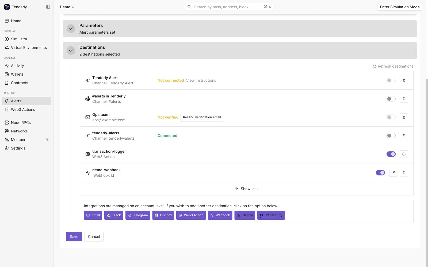The image size is (428, 267).
Task: Open Activity page
Action: click(x=27, y=66)
